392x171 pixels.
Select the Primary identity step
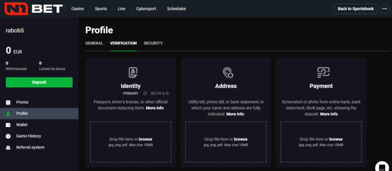[x=131, y=93]
